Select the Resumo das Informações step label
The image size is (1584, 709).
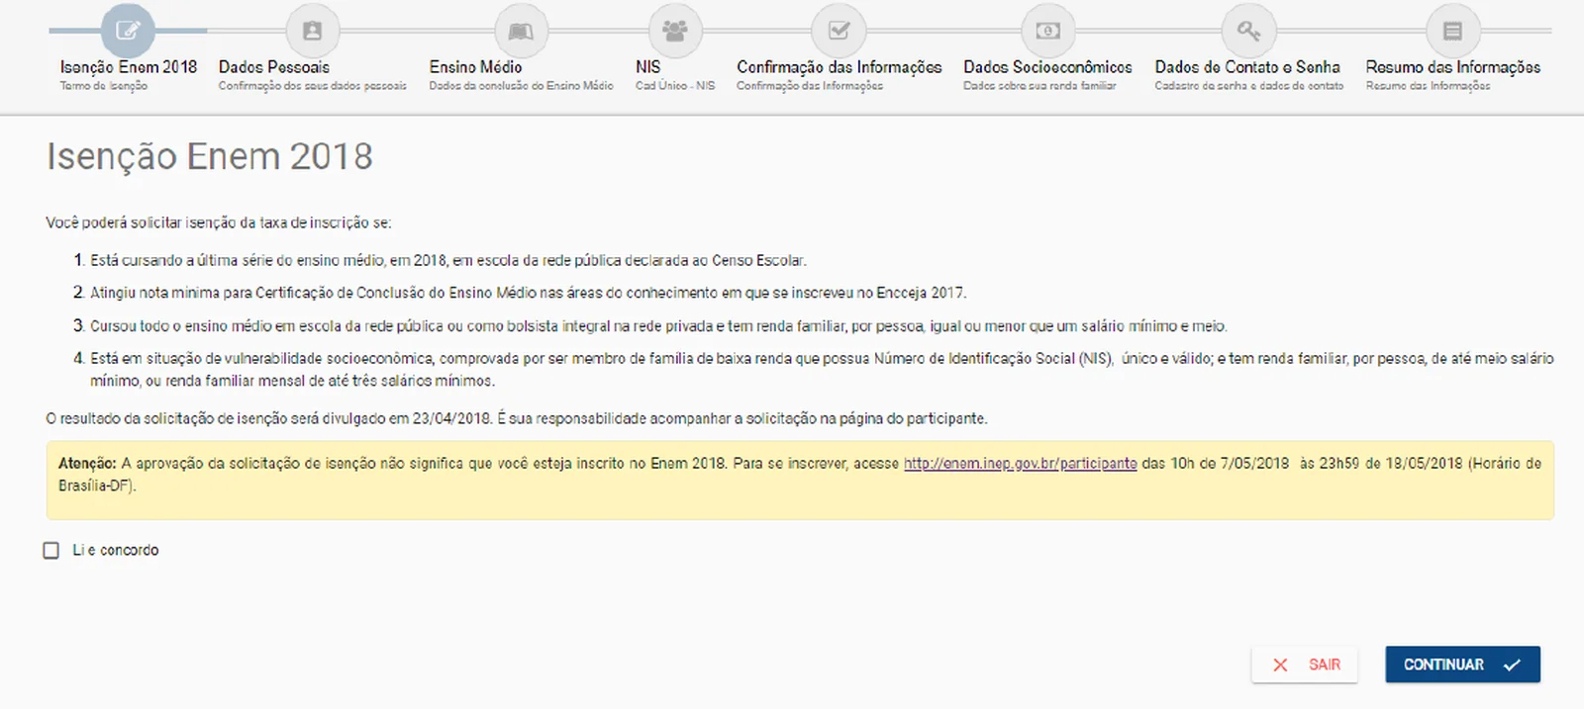(1453, 67)
